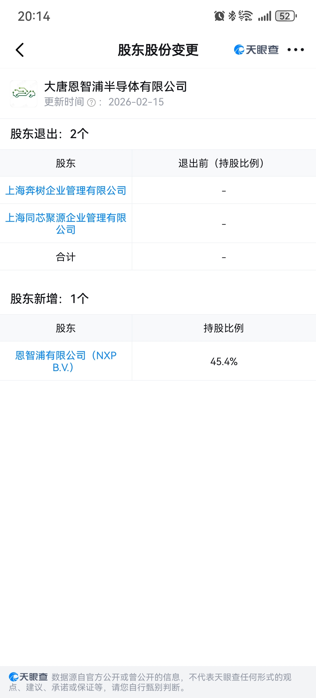Tap the back arrow icon
316x698 pixels.
(x=20, y=50)
